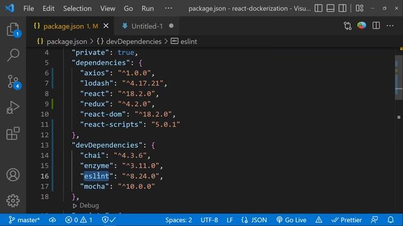Open the Explorer view in activity bar

13,30
